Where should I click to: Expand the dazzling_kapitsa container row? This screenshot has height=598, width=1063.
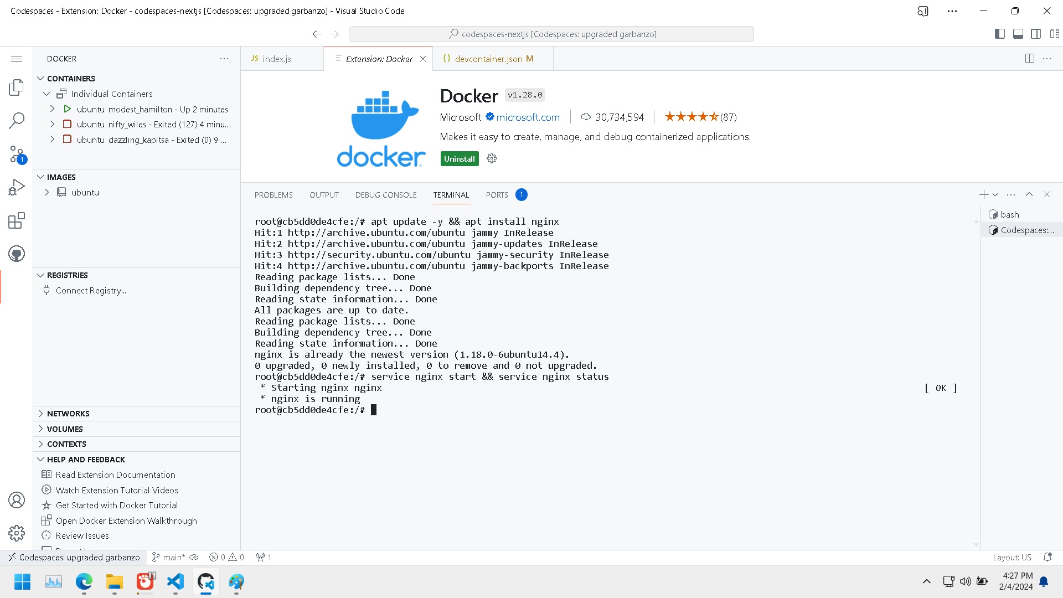(x=53, y=140)
